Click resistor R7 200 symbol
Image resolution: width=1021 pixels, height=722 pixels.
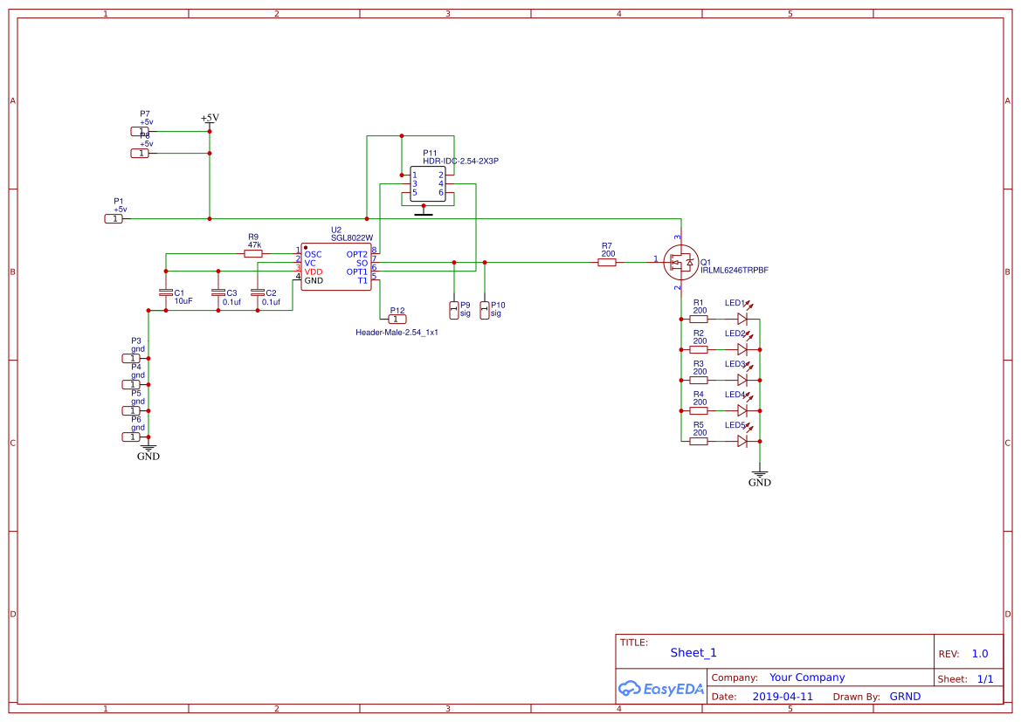coord(606,261)
